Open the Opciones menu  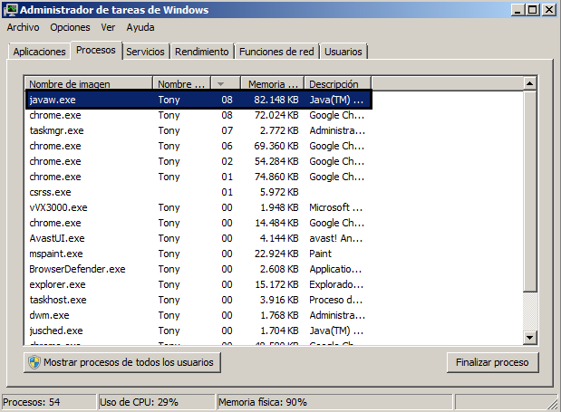point(70,27)
